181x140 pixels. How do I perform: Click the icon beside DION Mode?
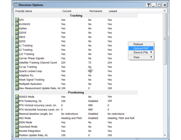coord(17,122)
